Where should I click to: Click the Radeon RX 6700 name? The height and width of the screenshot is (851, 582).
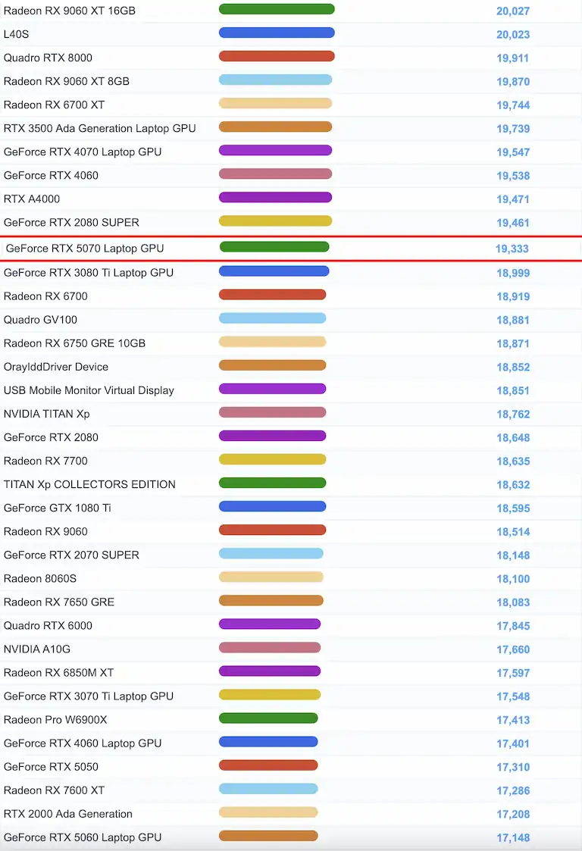(x=45, y=296)
